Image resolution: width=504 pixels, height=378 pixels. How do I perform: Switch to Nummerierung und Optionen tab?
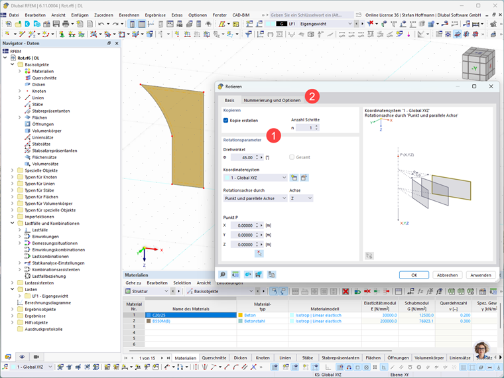(x=272, y=100)
